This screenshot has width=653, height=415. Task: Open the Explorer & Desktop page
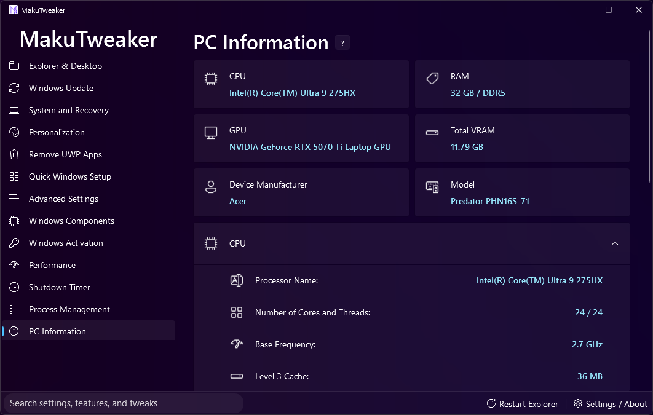click(x=89, y=66)
